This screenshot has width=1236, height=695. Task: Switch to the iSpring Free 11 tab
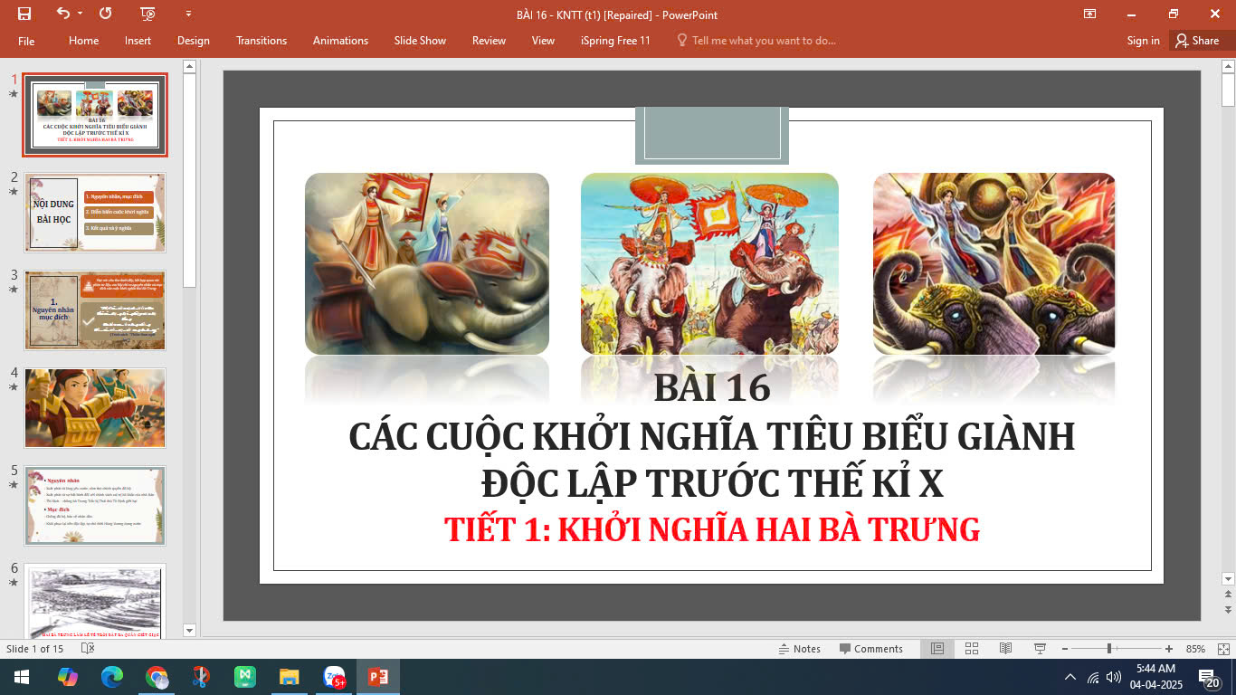(615, 41)
